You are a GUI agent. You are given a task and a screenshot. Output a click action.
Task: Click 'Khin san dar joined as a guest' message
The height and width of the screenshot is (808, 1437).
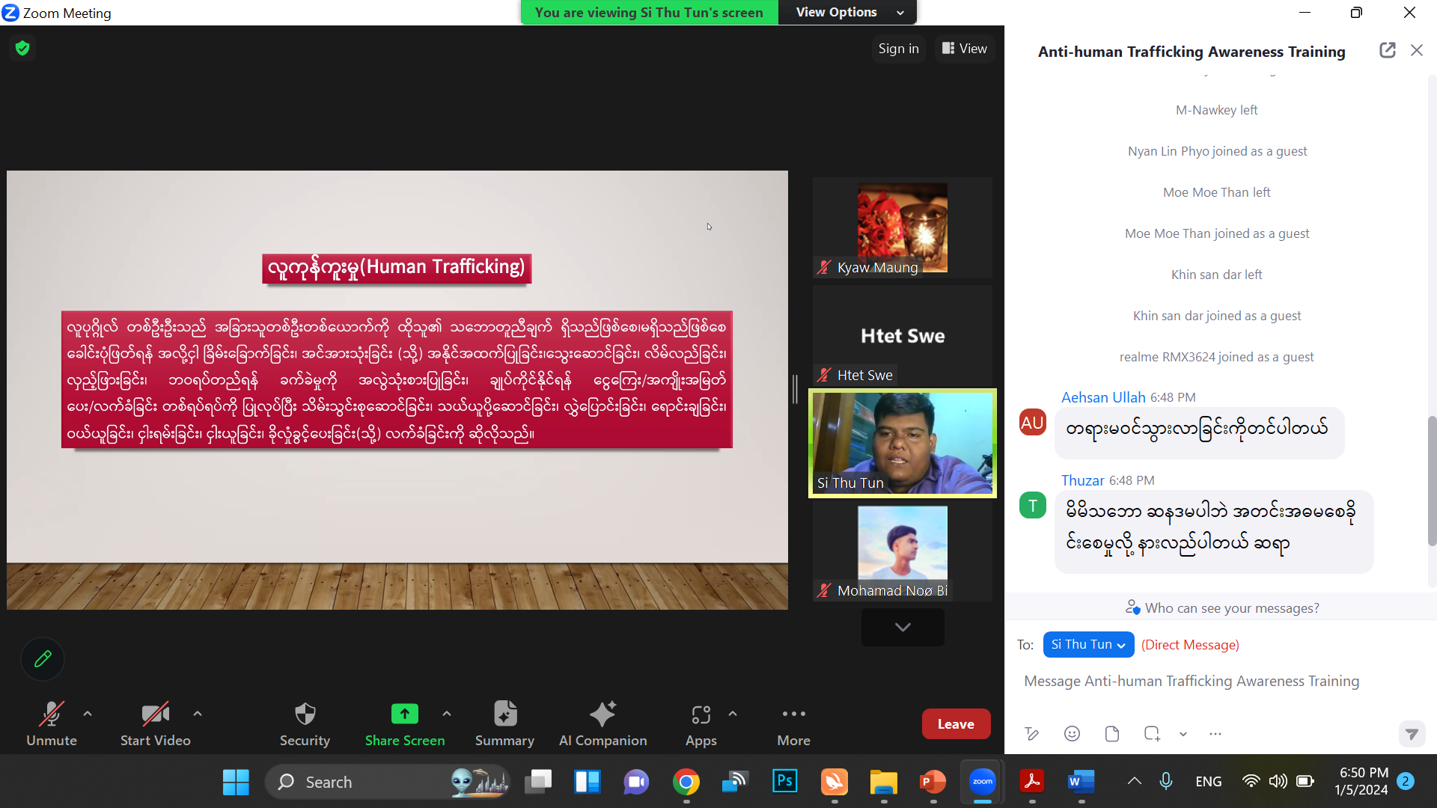pyautogui.click(x=1216, y=316)
